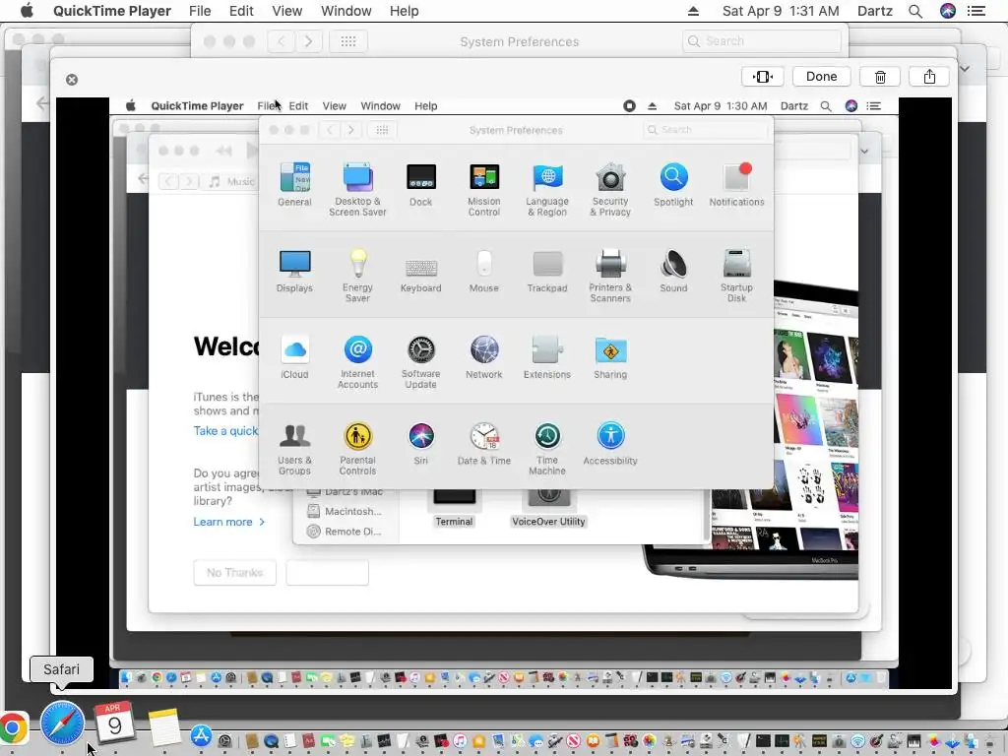Click the Network icon in the recording preview

(484, 349)
